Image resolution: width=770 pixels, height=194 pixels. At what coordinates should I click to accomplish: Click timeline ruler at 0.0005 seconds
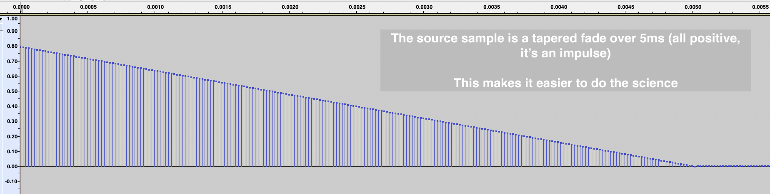point(88,7)
